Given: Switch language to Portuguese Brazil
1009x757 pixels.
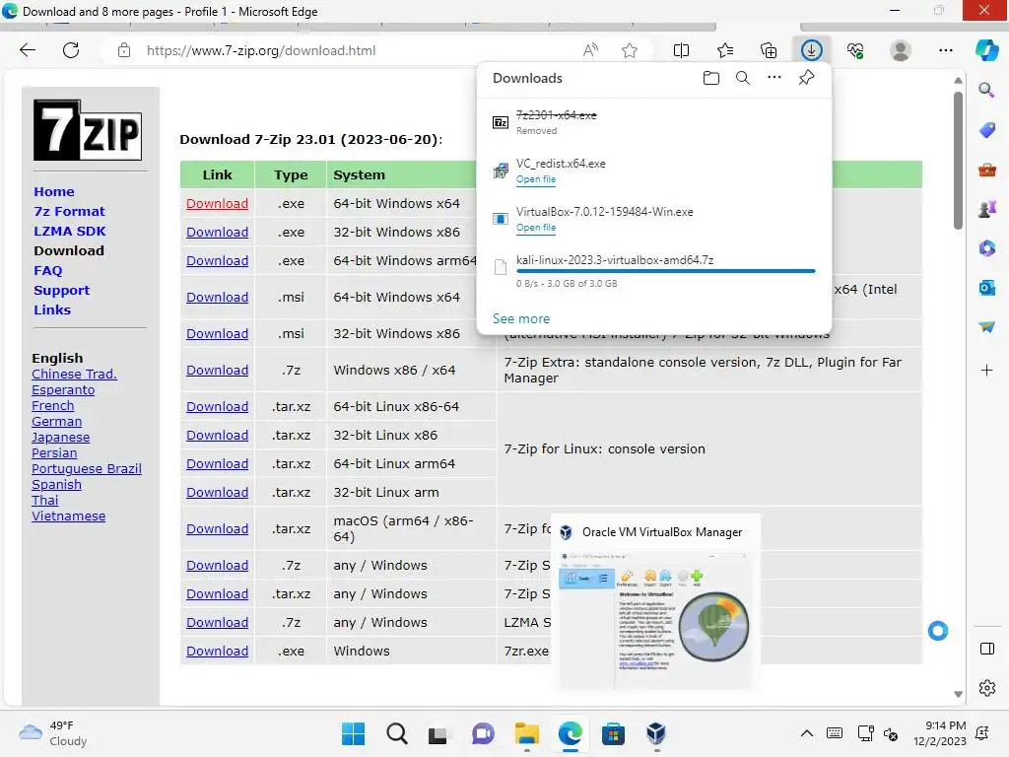Looking at the screenshot, I should (87, 468).
